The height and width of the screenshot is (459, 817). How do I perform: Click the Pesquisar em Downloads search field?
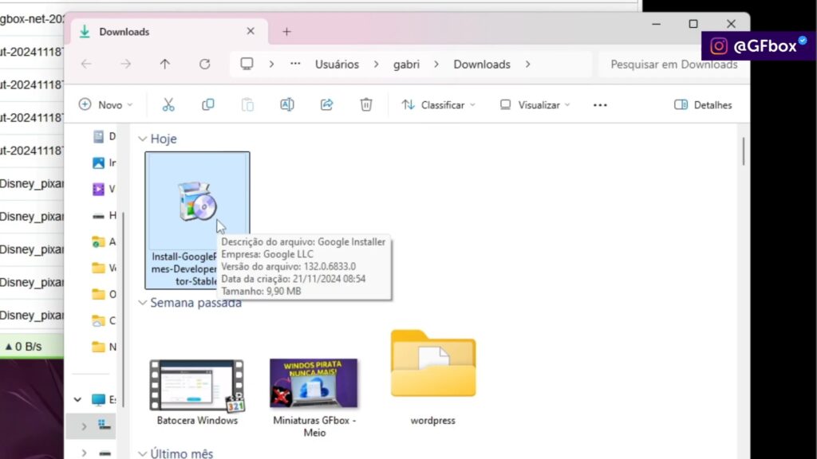coord(673,65)
